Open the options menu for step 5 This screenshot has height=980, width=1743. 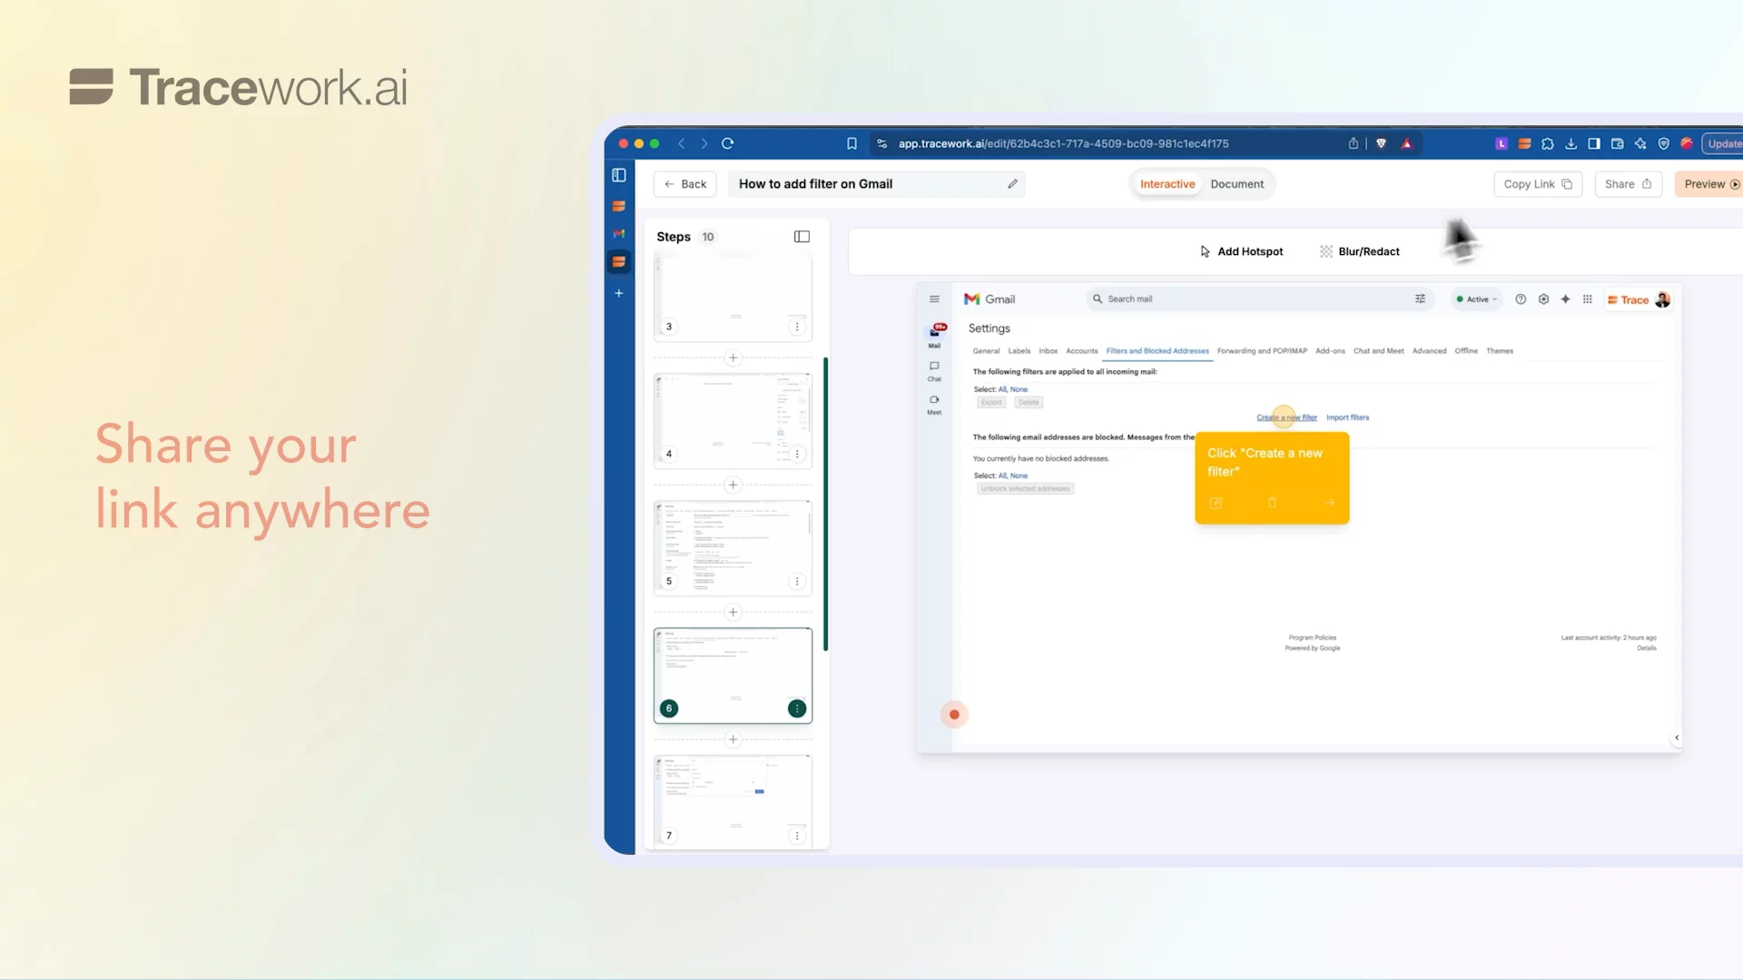click(x=797, y=581)
